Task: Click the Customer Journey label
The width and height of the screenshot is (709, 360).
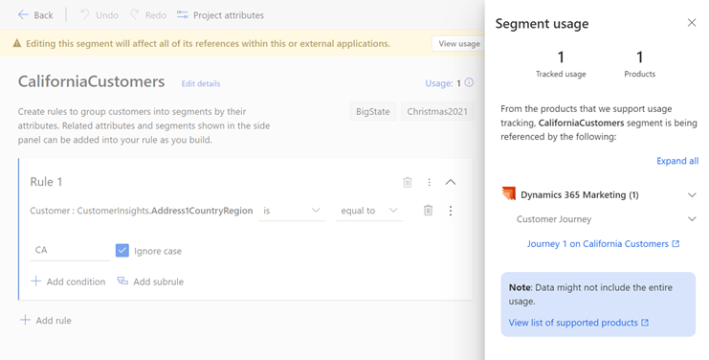Action: tap(554, 219)
